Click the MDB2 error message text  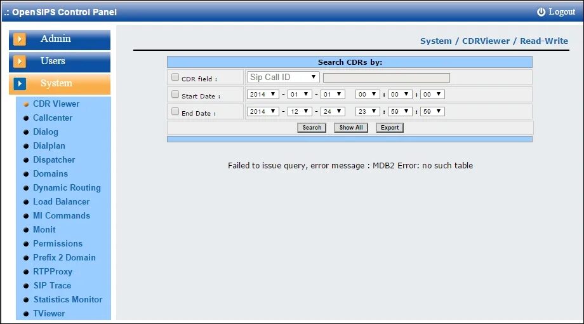350,166
